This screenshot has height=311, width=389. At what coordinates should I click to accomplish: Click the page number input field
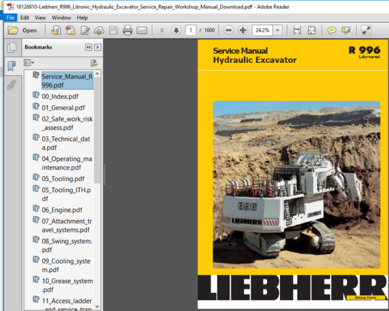point(191,31)
